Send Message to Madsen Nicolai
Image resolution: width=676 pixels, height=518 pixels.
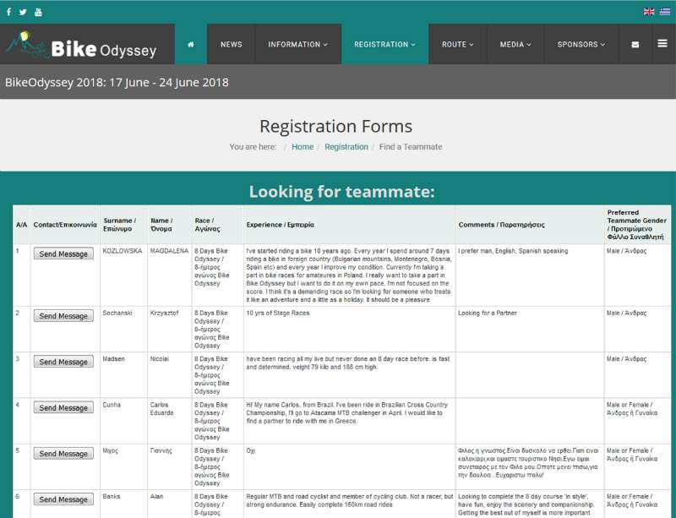(63, 362)
